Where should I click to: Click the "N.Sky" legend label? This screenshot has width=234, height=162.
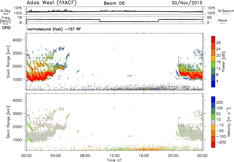click(6, 11)
